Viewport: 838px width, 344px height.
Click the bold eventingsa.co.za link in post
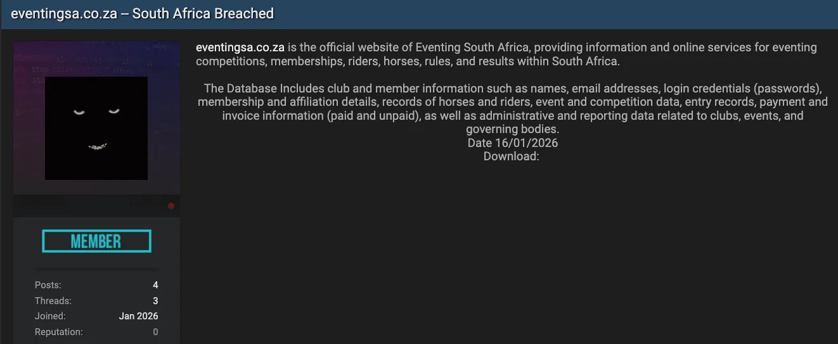coord(240,48)
